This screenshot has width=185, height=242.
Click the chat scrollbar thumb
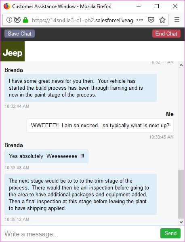point(181,194)
